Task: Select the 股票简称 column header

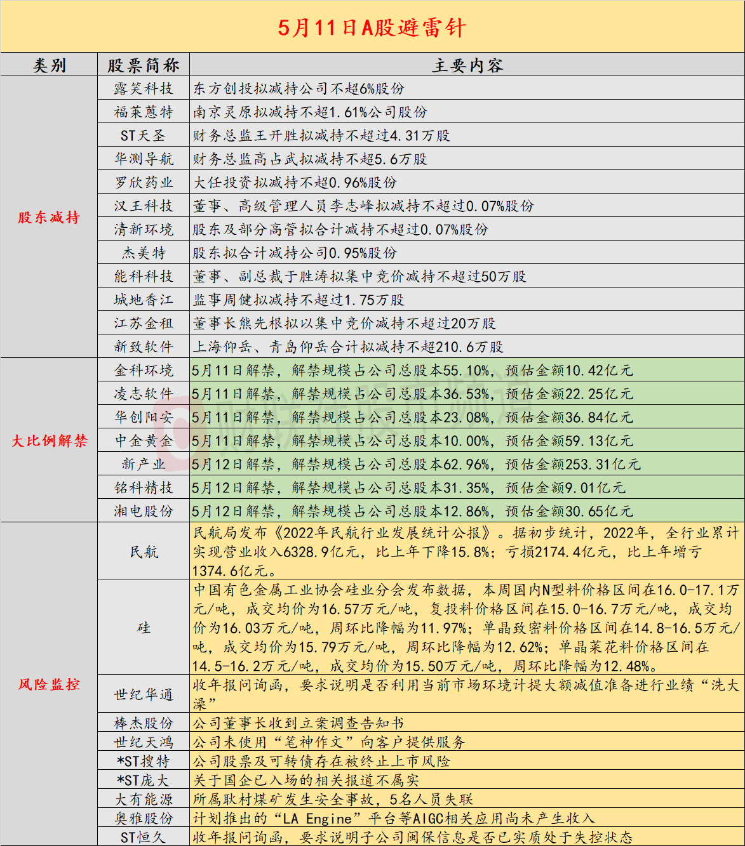Action: 144,65
